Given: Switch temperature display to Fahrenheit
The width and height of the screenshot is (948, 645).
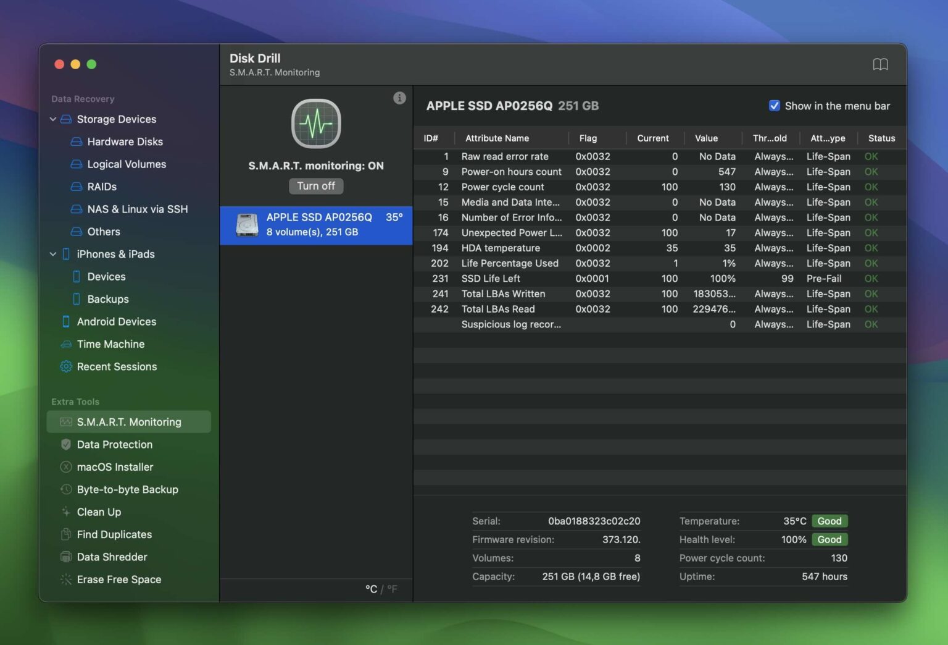Looking at the screenshot, I should (393, 589).
